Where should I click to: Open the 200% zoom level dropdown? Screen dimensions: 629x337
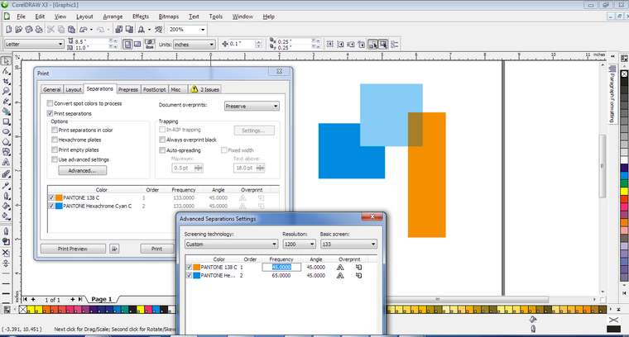[x=203, y=29]
